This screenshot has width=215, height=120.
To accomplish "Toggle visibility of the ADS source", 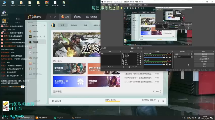I will [138, 60].
